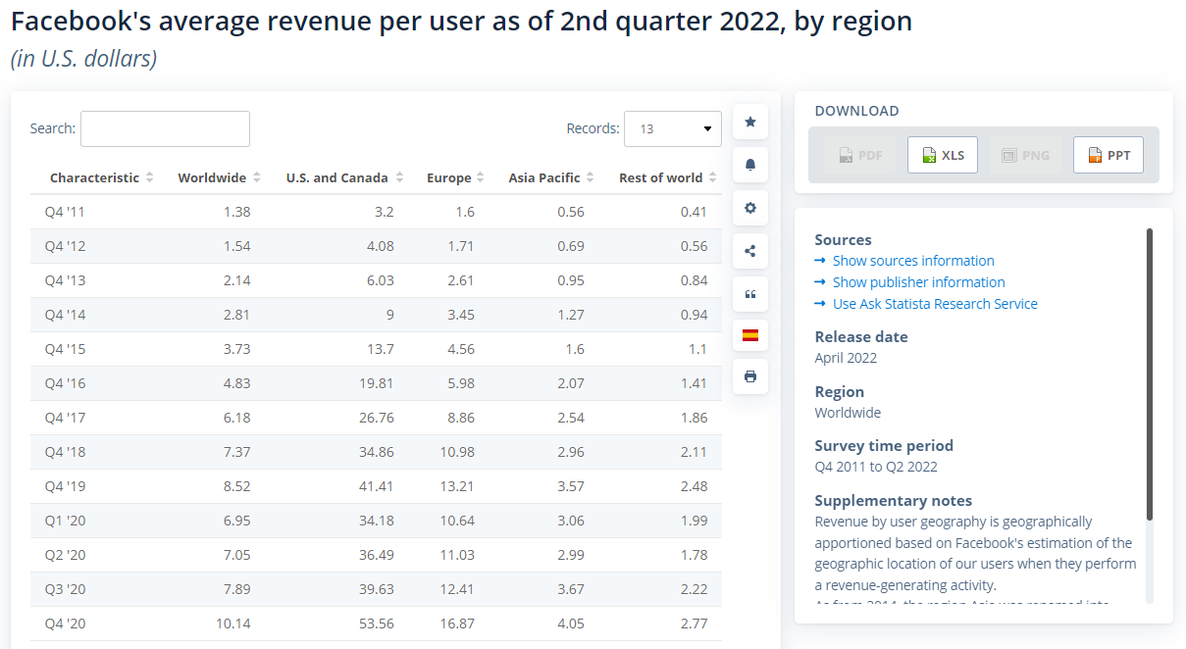Screen dimensions: 1186x649
Task: Download the chart as PPT
Action: (x=1109, y=155)
